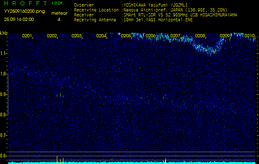Click the meteor count value 4
The image size is (259, 164).
59,19
